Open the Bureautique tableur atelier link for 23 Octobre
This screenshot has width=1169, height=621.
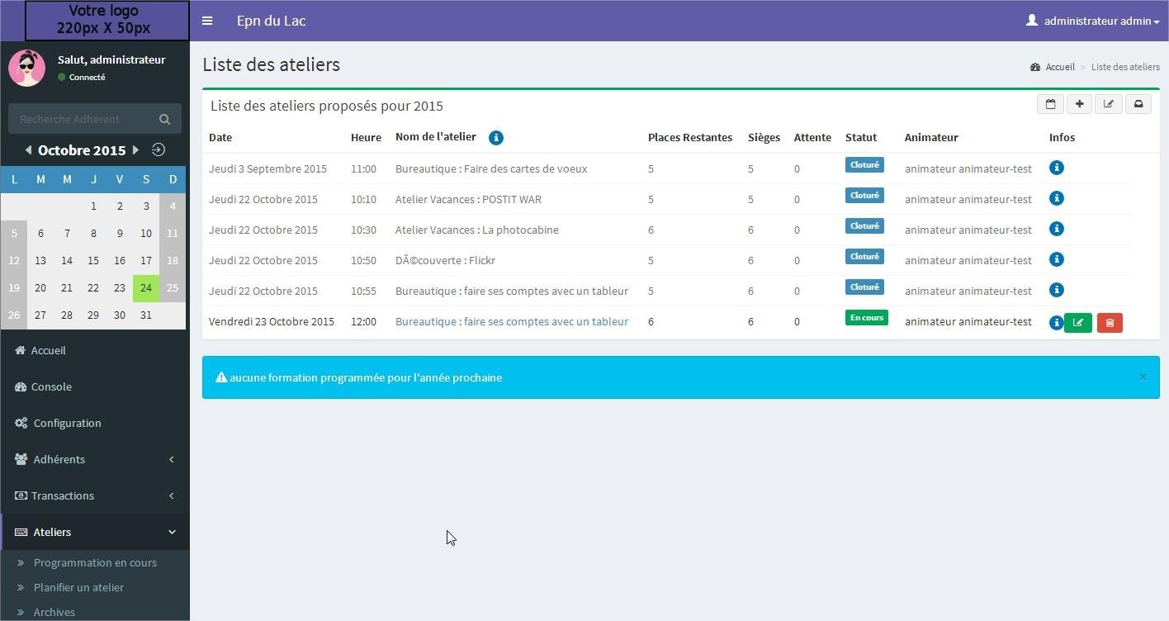[x=511, y=321]
